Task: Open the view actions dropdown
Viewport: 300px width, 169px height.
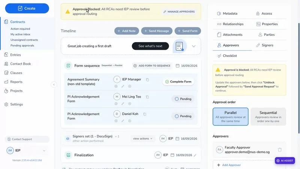Action: (142, 139)
